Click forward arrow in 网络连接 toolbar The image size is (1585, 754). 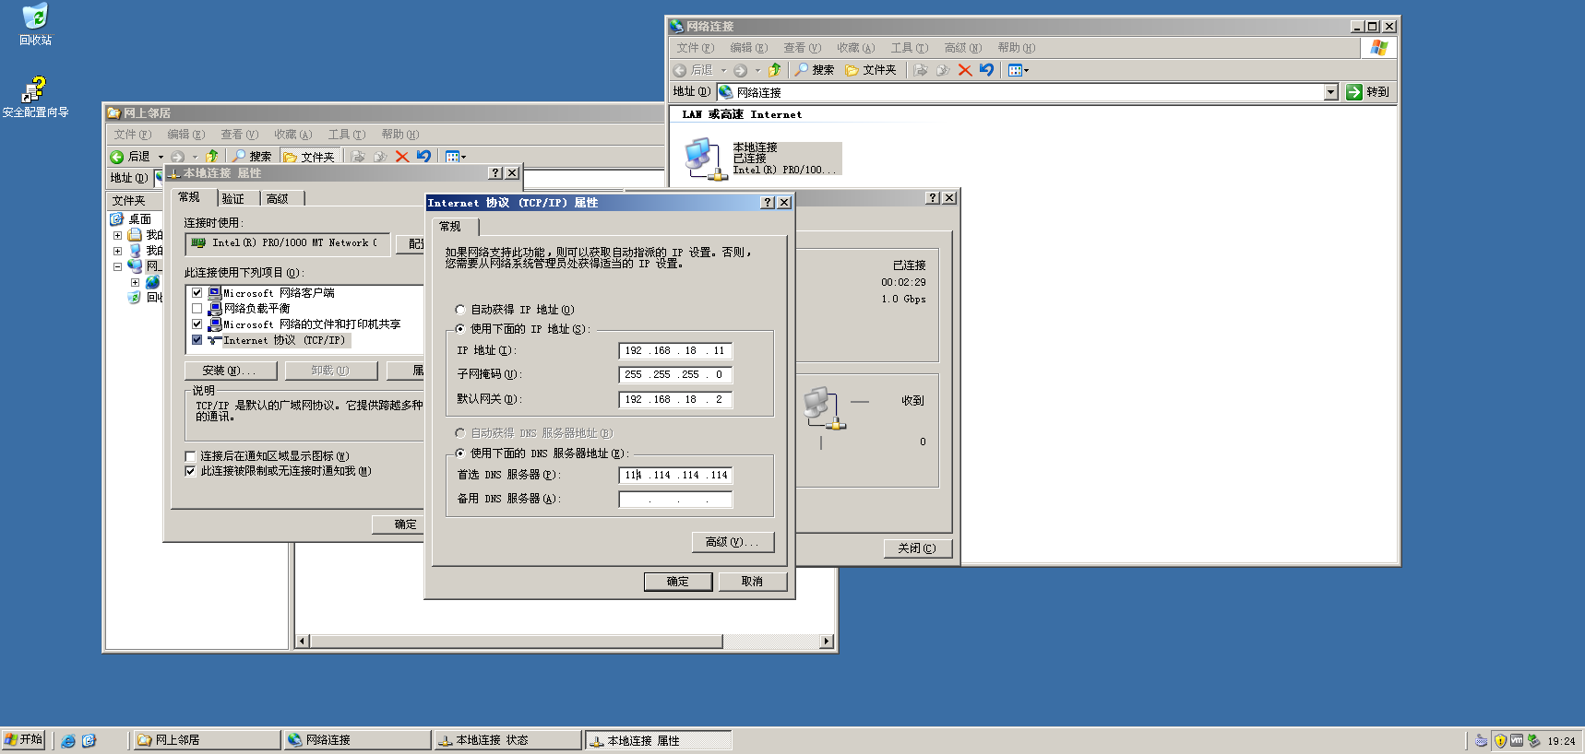(x=741, y=70)
